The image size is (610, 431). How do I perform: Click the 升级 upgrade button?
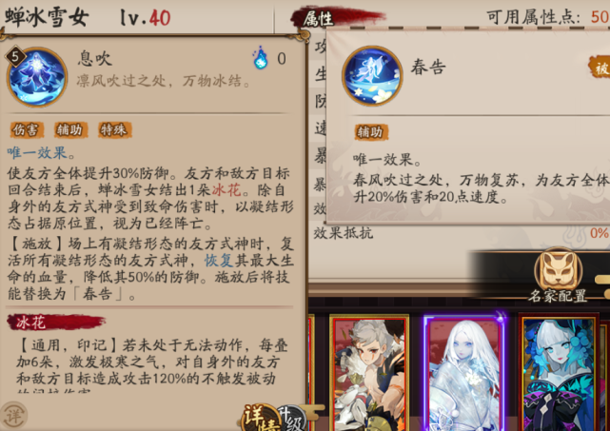pos(292,419)
